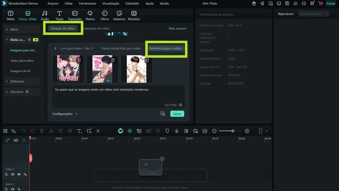Click the layout grid icon in timeline toolbar

click(5, 131)
